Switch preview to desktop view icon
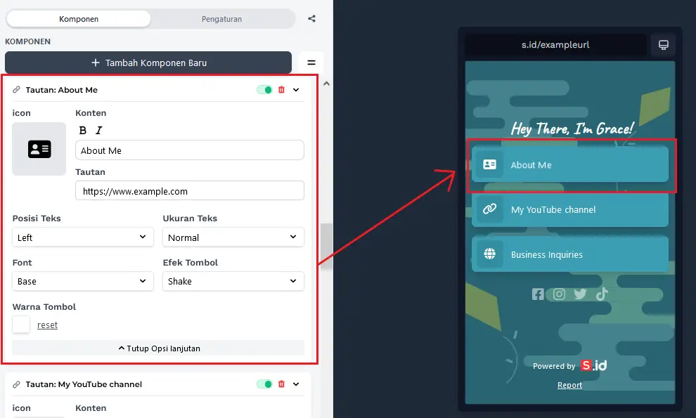Screen dimensions: 696x418 click(x=663, y=45)
